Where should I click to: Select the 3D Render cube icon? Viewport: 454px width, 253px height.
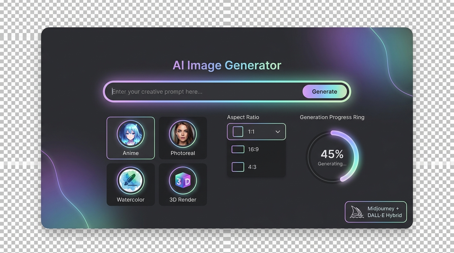(183, 181)
